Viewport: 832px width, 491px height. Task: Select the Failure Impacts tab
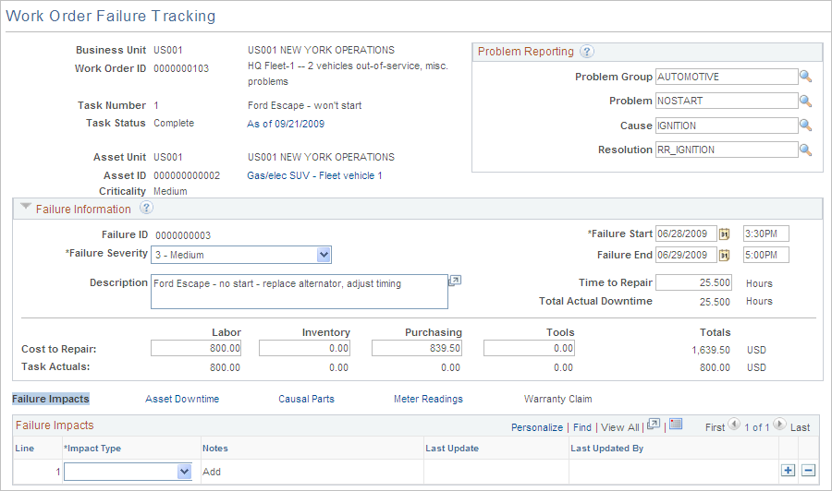click(x=51, y=399)
